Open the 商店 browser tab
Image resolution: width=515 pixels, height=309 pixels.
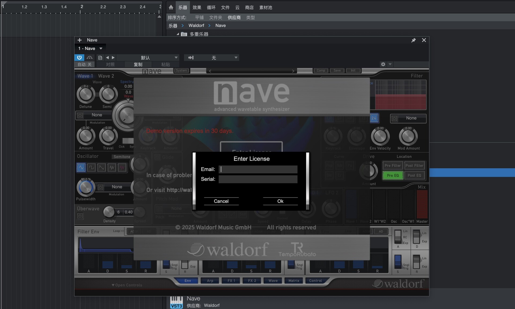(x=249, y=7)
